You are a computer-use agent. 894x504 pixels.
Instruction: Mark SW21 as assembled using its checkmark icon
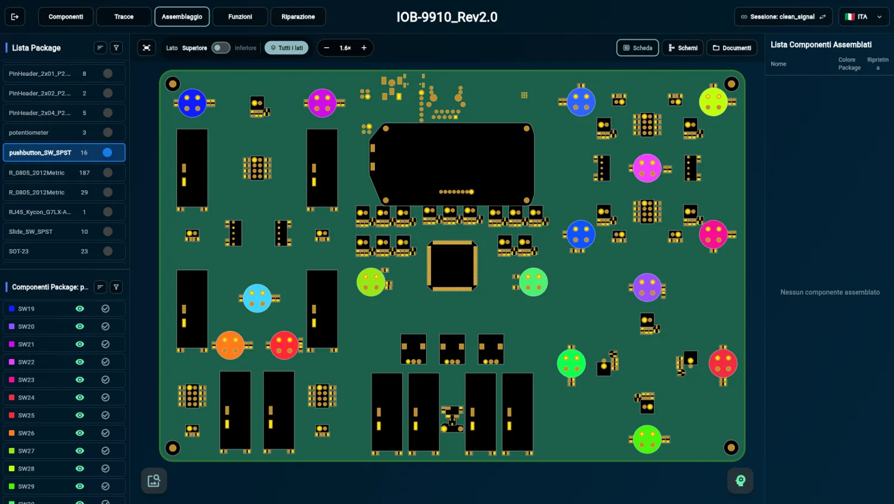[105, 344]
